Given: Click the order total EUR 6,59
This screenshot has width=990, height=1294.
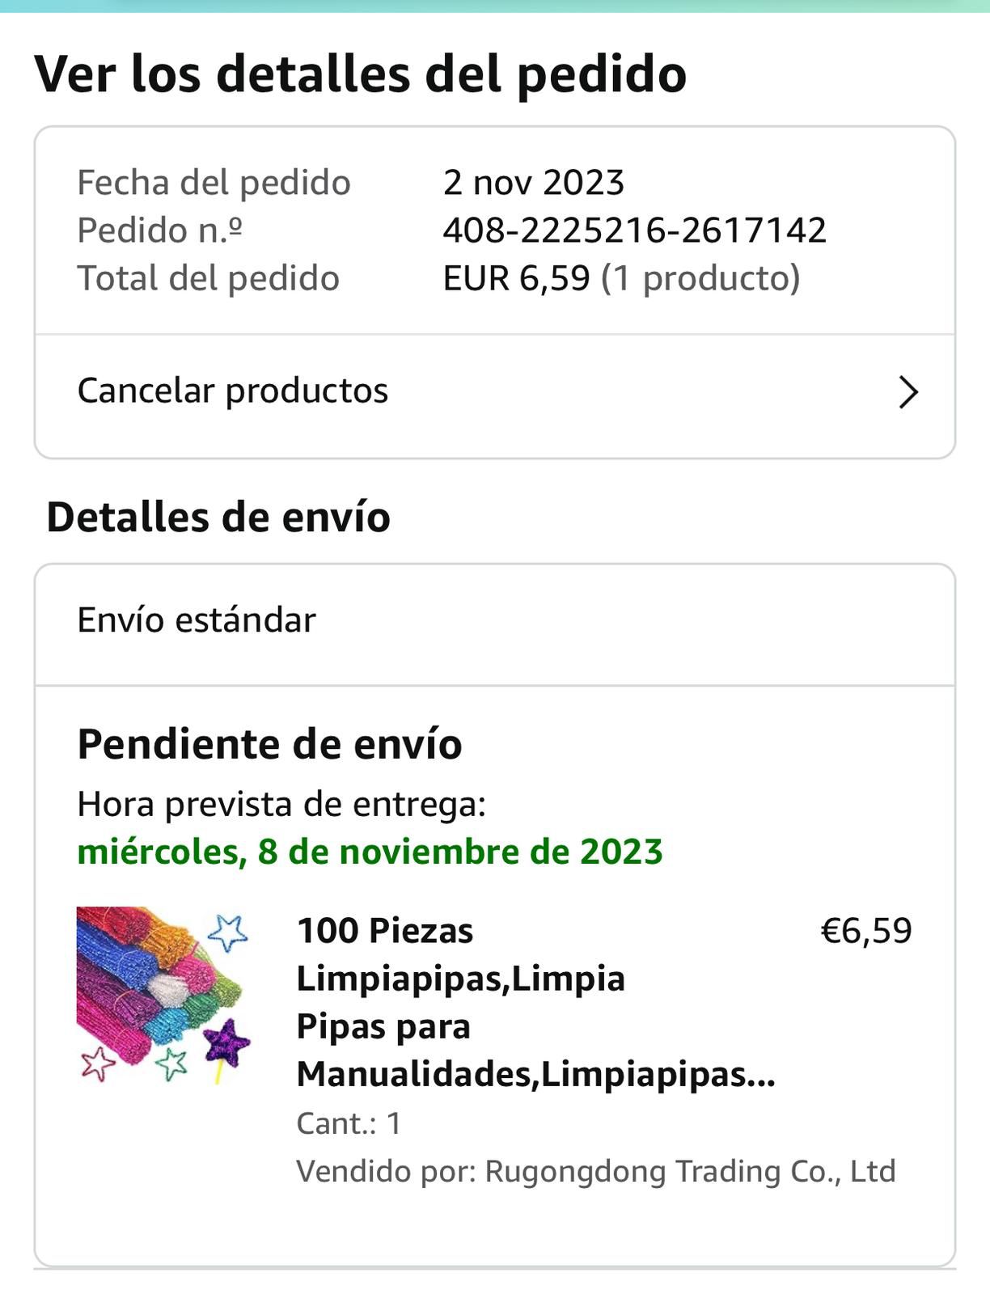Looking at the screenshot, I should coord(516,278).
